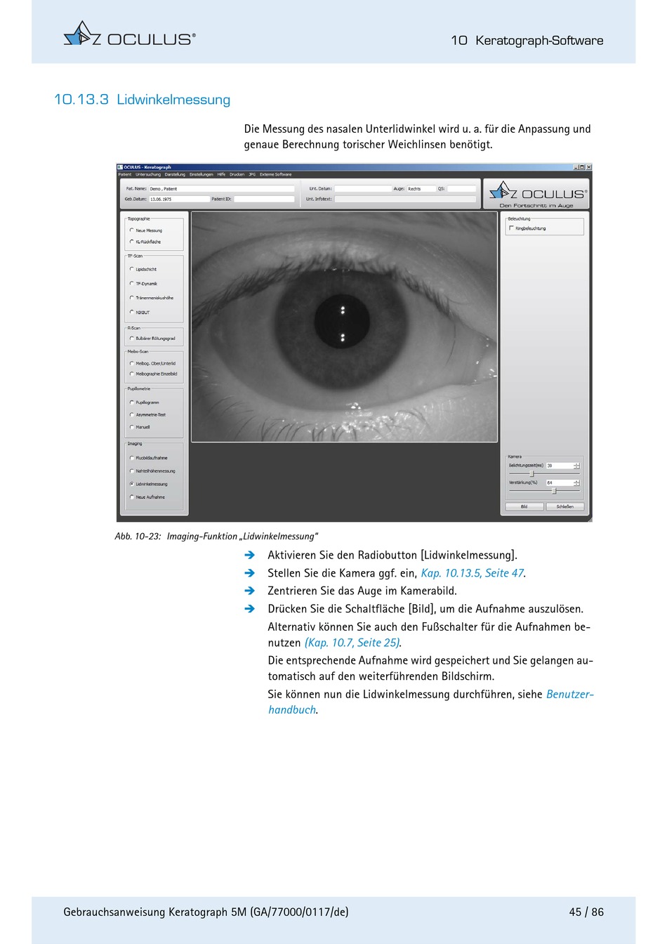Open the Drucken menu

pyautogui.click(x=237, y=174)
